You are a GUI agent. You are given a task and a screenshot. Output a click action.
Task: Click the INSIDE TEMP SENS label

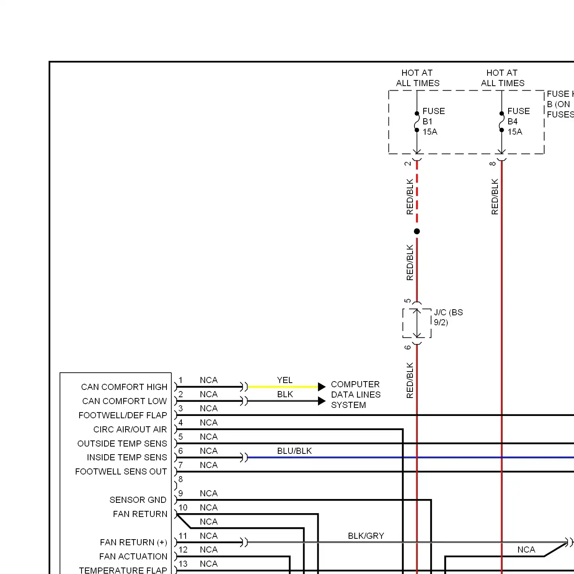pyautogui.click(x=127, y=457)
